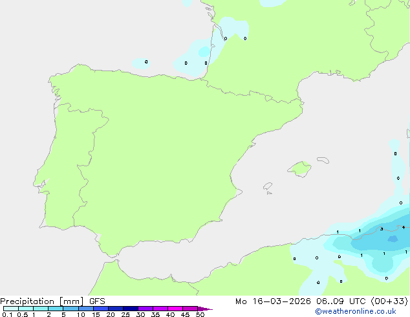Click the 0.5–1 mm legend swatch
This screenshot has height=317, width=410.
26,309
